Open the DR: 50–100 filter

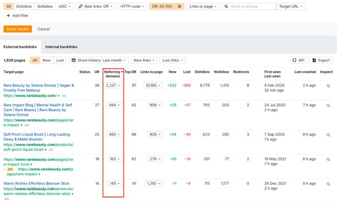tap(162, 6)
